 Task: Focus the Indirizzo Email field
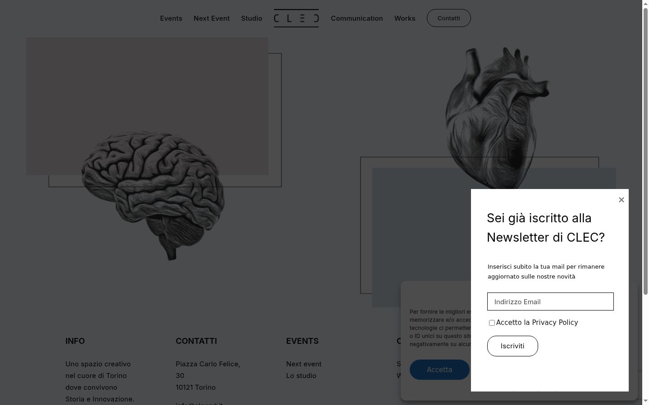tap(550, 301)
